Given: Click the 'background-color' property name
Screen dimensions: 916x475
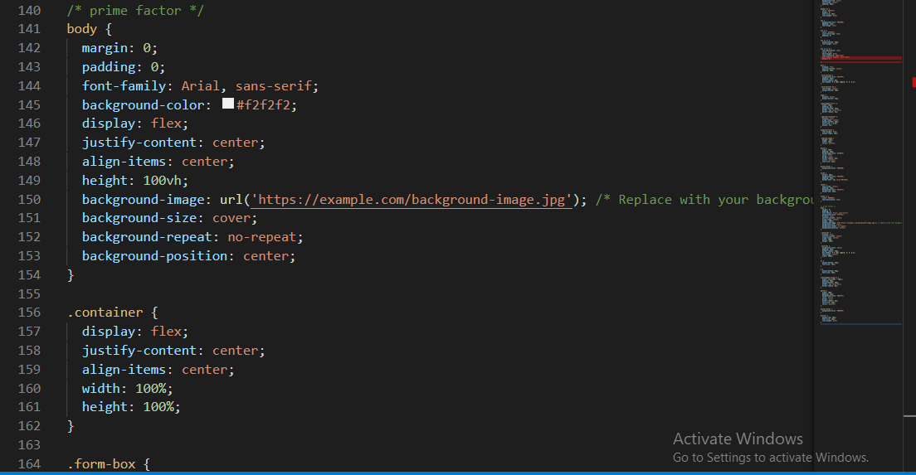Looking at the screenshot, I should click(143, 105).
